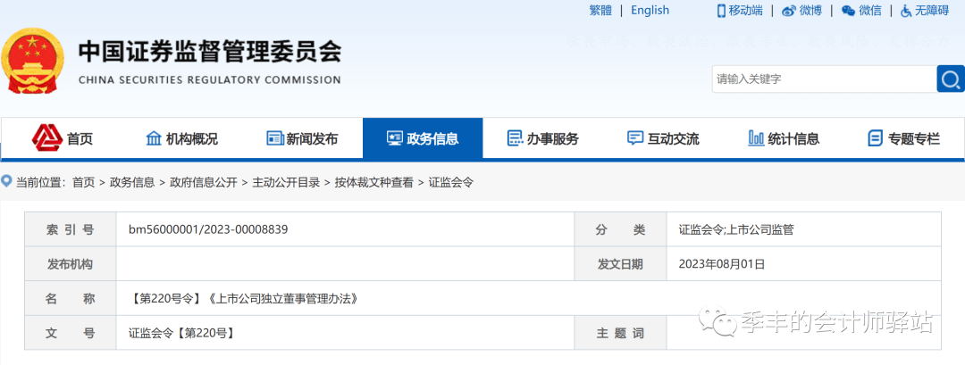Click 政府信息公开 in the breadcrumb
Screen dimensions: 965x365
[x=203, y=182]
